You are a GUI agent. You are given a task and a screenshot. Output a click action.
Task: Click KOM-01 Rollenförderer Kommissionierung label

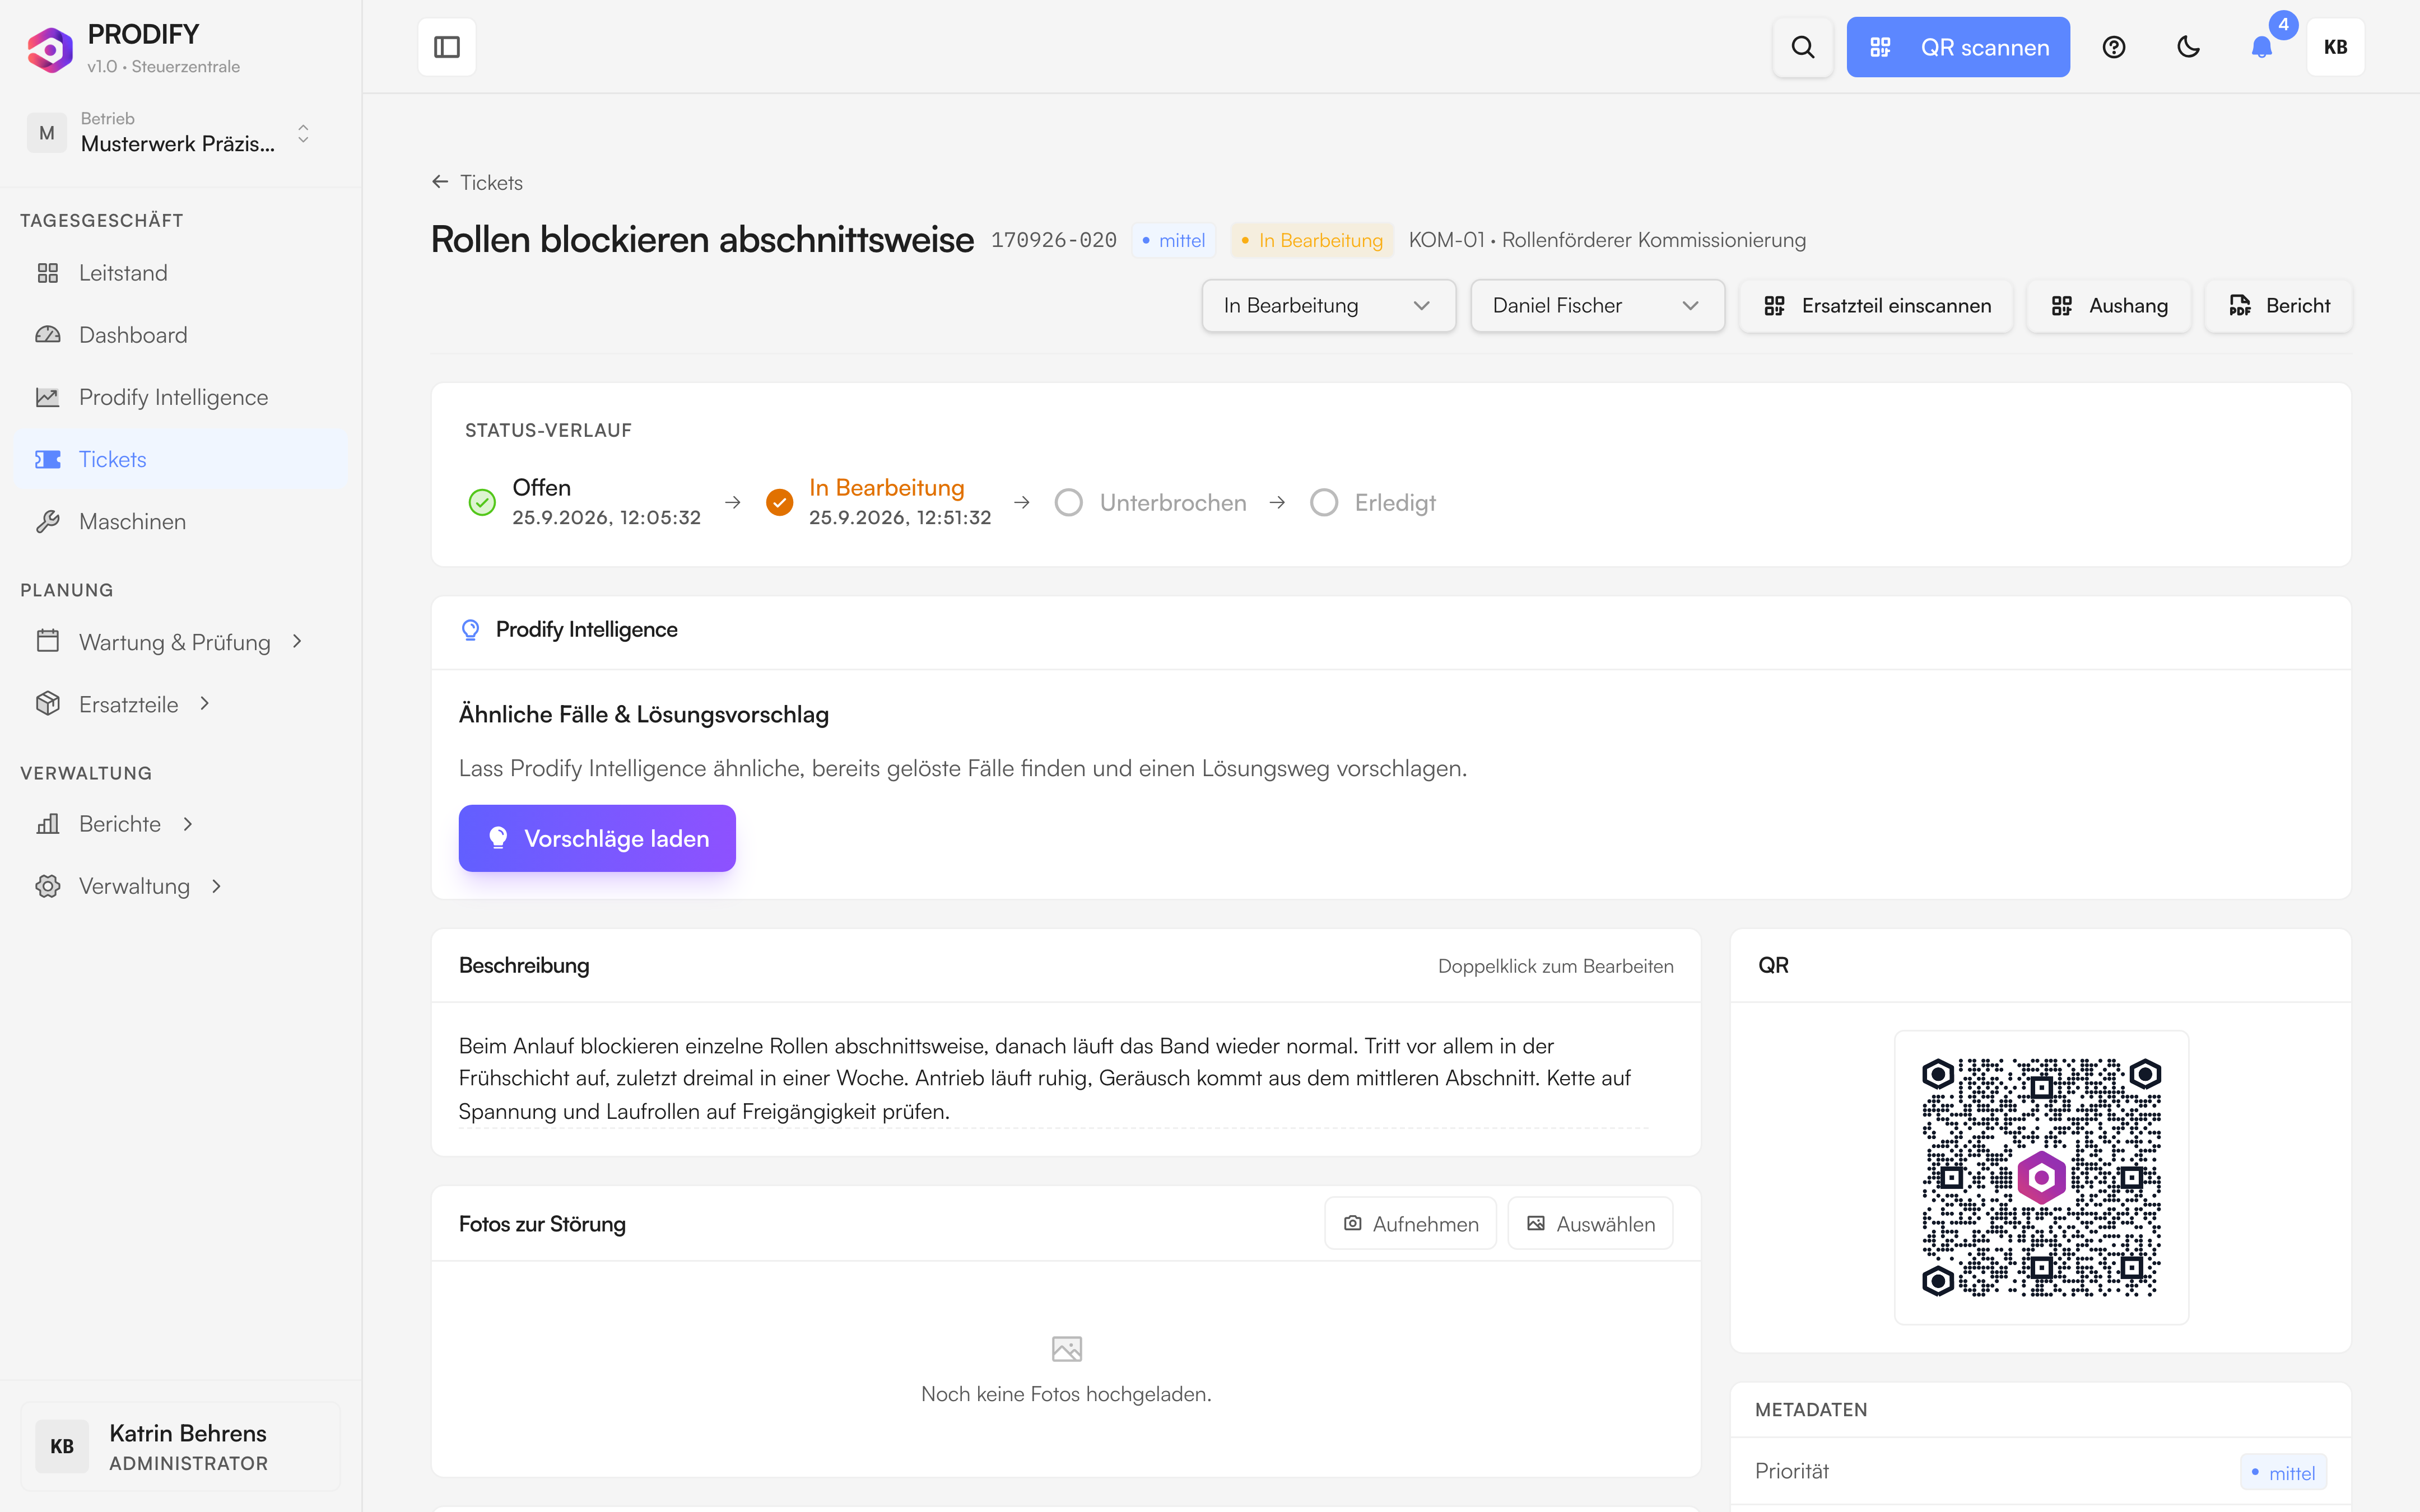click(x=1607, y=240)
